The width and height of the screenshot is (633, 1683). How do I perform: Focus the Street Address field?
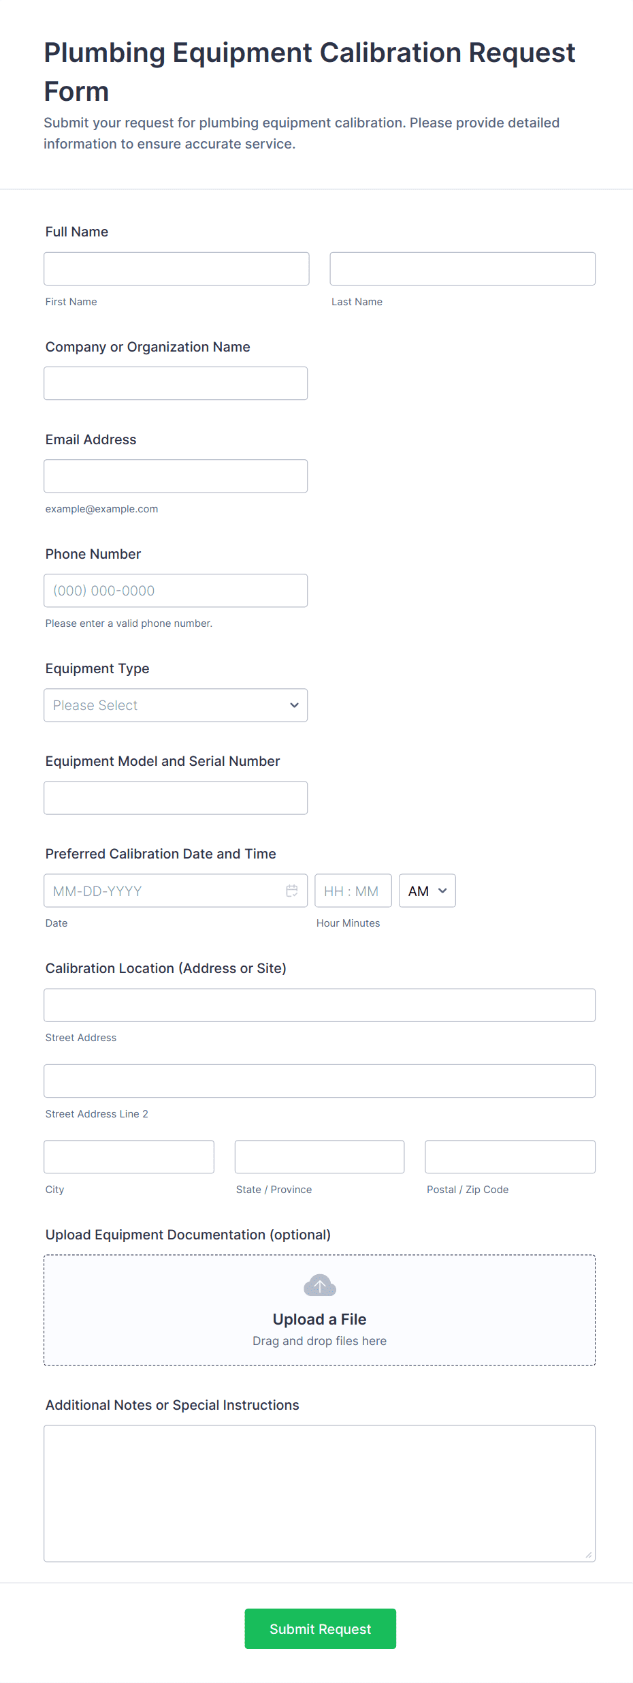click(319, 1004)
